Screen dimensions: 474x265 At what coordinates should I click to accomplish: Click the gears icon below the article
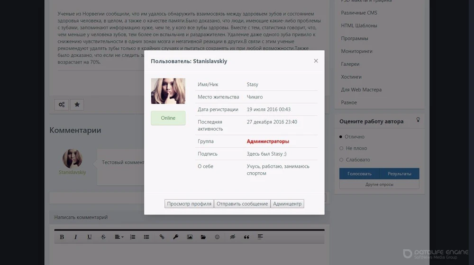point(62,105)
